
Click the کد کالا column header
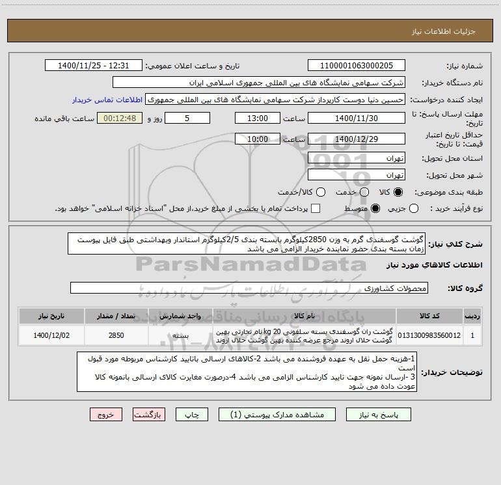coord(429,316)
